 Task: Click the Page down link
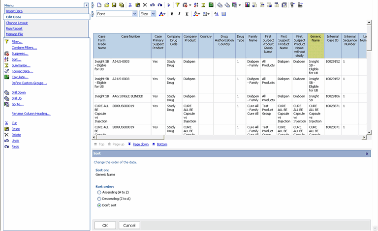click(140, 144)
